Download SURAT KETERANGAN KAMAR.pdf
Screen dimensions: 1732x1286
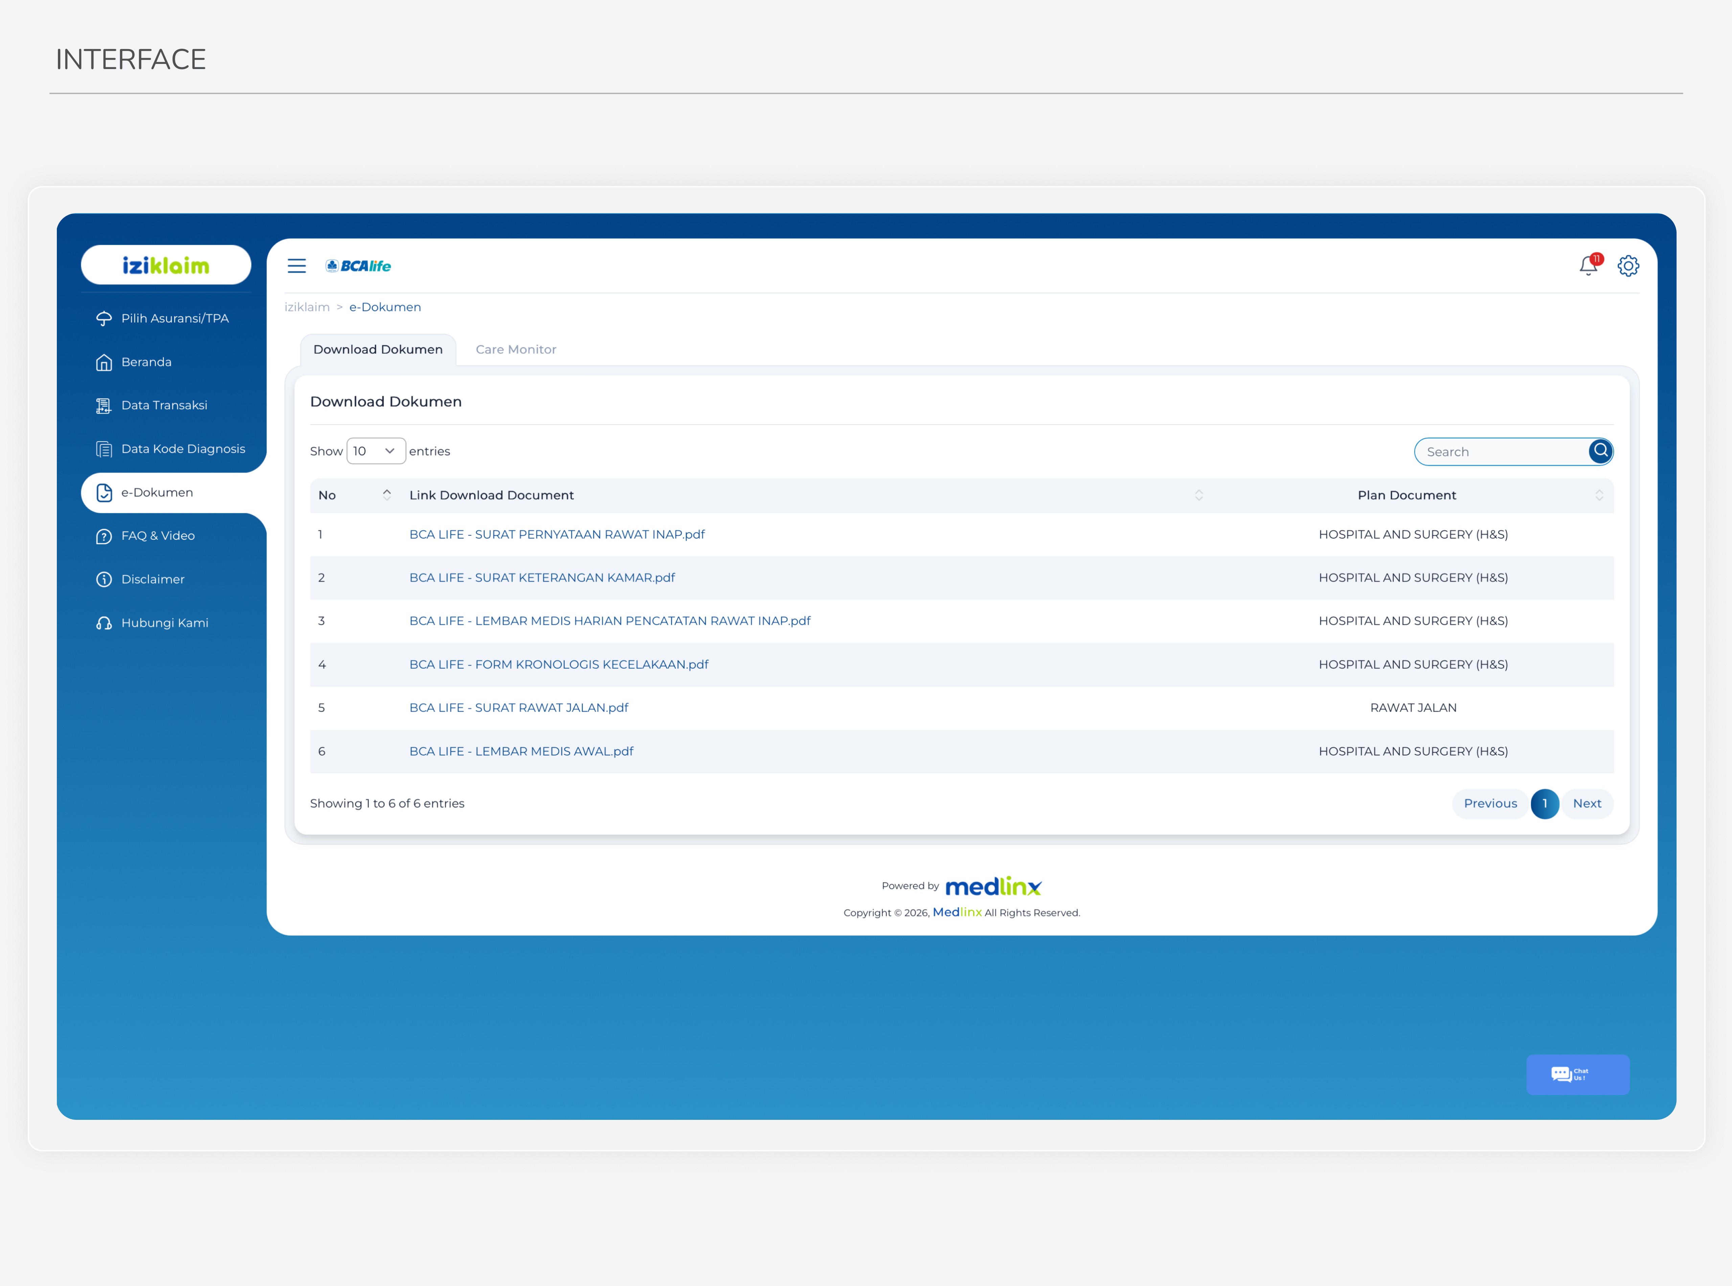coord(542,578)
